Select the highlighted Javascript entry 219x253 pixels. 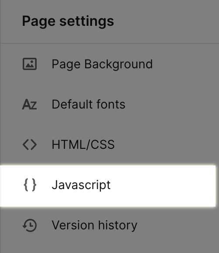click(108, 186)
